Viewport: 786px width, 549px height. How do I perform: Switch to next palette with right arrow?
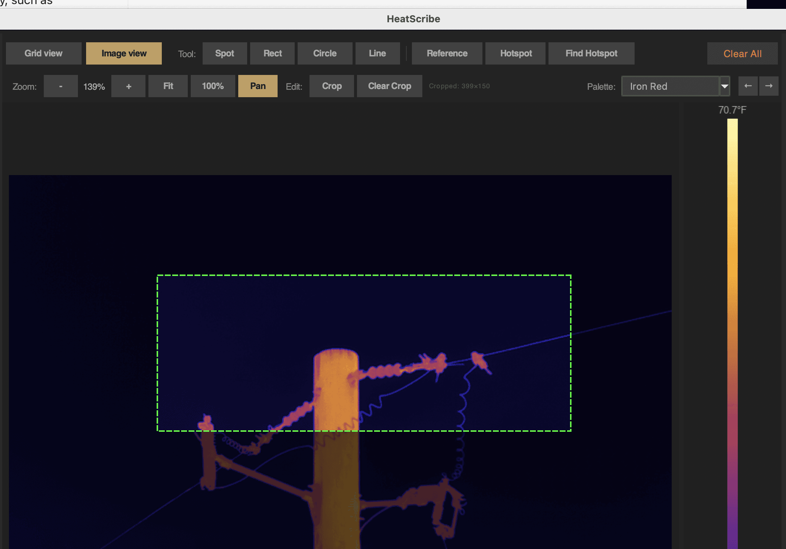769,86
